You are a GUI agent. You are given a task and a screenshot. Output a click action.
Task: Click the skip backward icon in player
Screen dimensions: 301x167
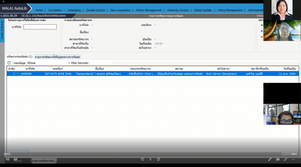click(142, 159)
